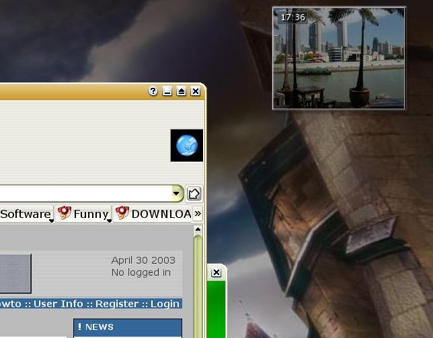Minimize the browser window
Image resolution: width=433 pixels, height=338 pixels.
coord(167,91)
